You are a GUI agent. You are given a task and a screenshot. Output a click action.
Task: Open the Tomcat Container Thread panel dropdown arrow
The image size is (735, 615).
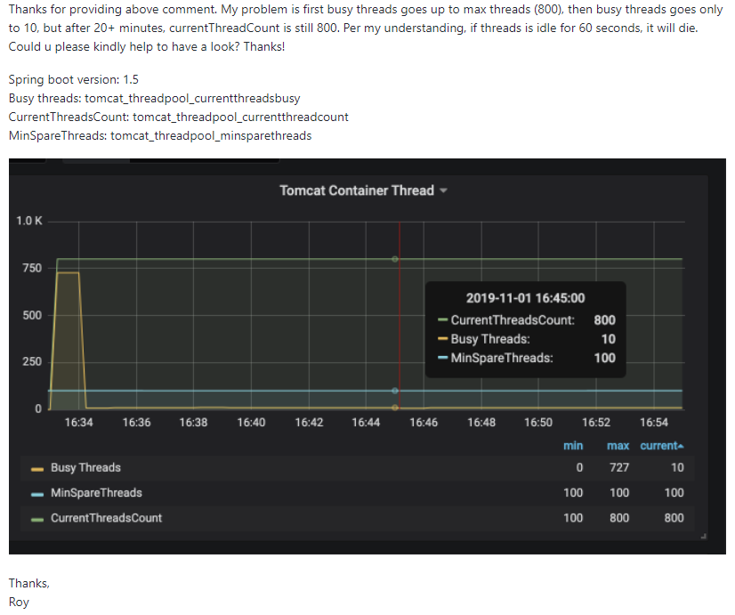tap(443, 190)
